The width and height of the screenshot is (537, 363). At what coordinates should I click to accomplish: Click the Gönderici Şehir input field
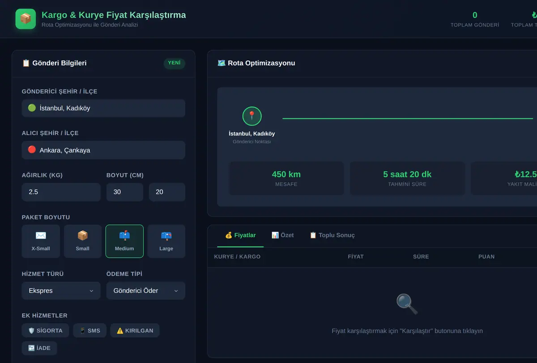(x=103, y=108)
